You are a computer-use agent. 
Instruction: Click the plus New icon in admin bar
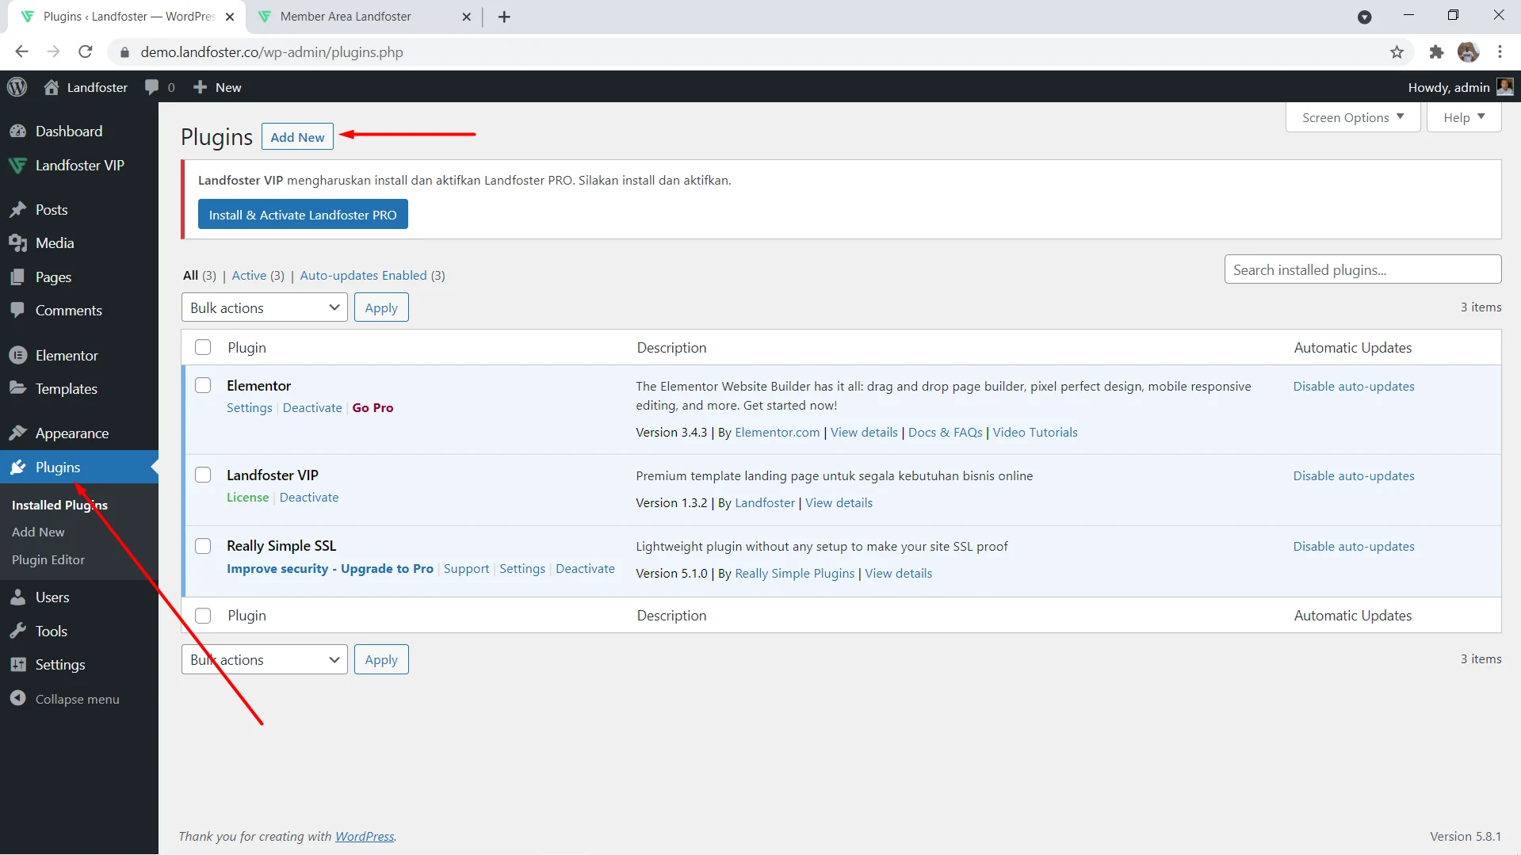point(200,87)
